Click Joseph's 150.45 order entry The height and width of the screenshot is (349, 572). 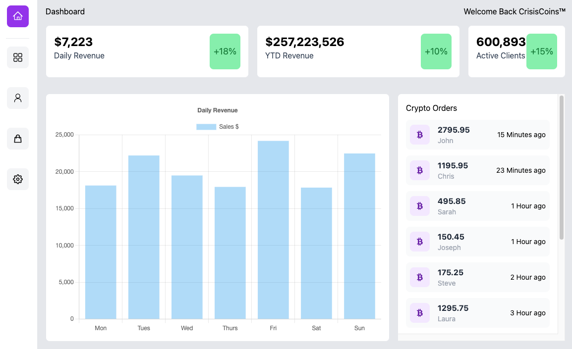point(477,242)
